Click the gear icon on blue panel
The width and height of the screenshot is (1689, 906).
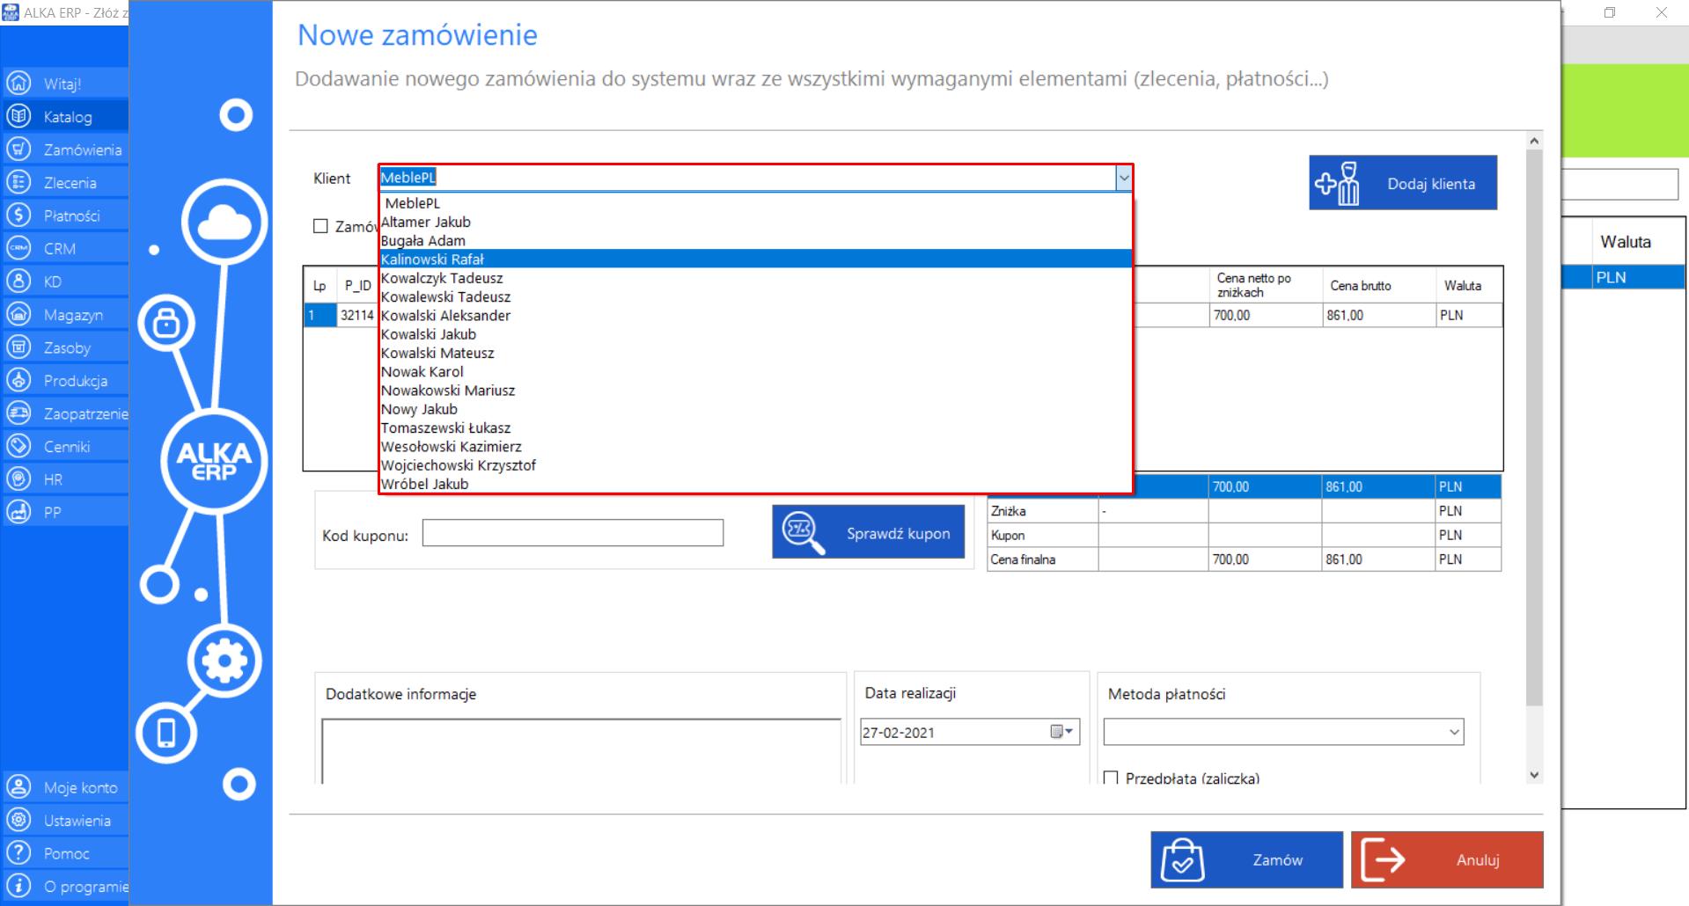pyautogui.click(x=224, y=661)
